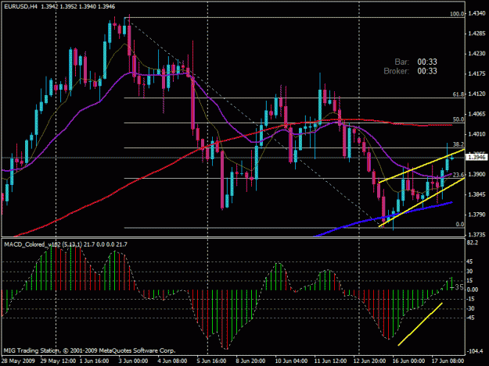Click the 17 Jun 08:00 time label
Viewport: 489px width, 366px height.
448,361
